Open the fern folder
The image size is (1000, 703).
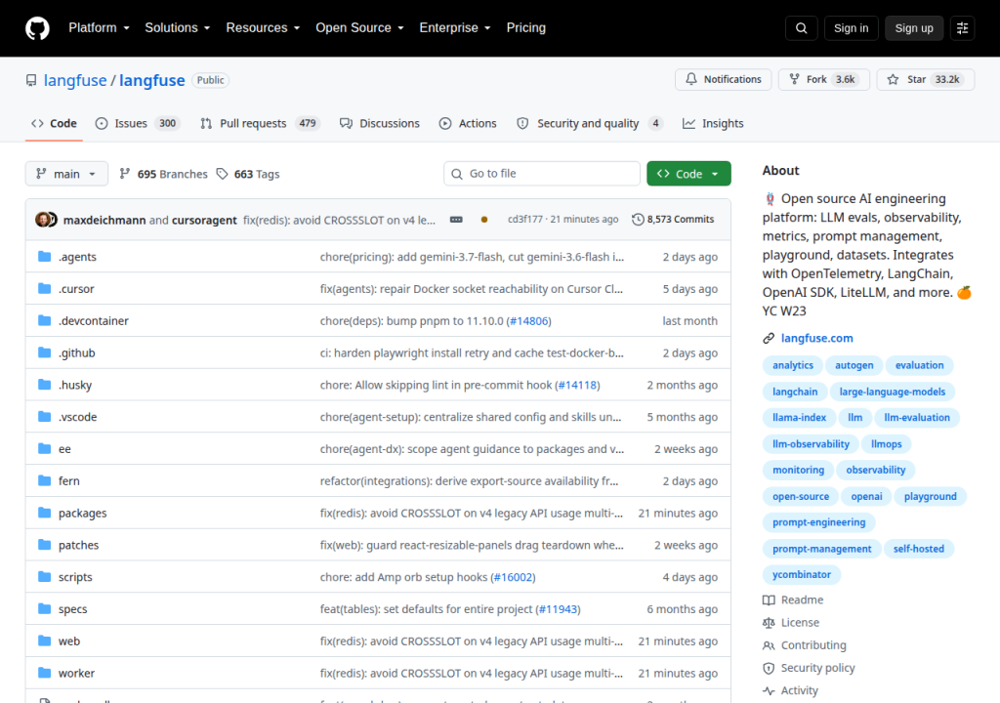click(x=69, y=480)
